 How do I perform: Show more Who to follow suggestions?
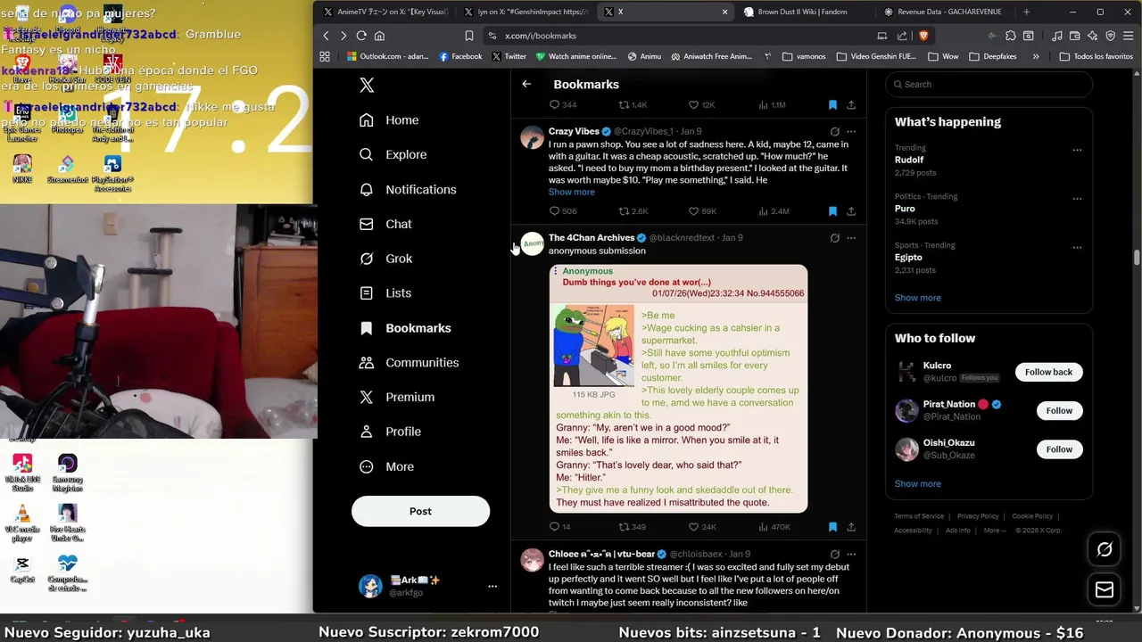[917, 483]
